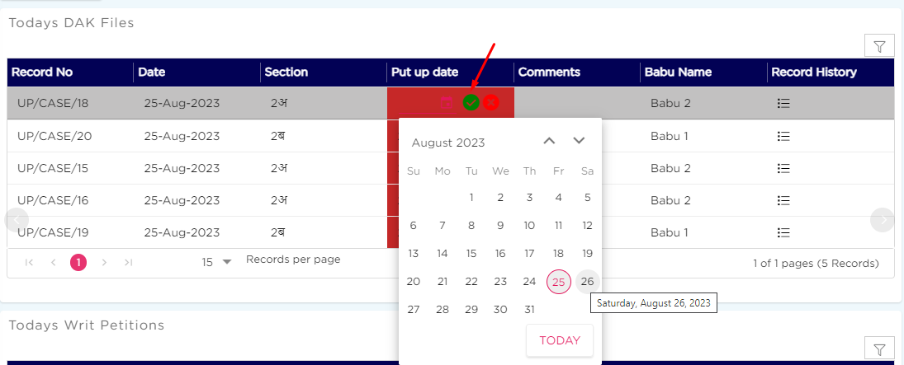
Task: Sort by Record No column header
Action: pos(42,73)
